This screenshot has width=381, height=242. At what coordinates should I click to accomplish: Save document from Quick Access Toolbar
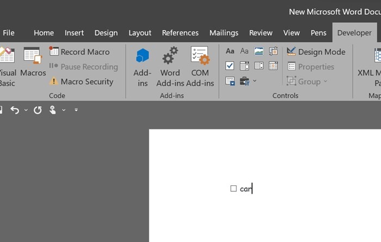(1, 110)
